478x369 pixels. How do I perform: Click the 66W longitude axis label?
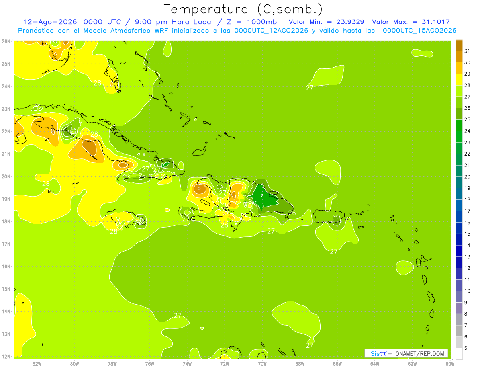(337, 363)
